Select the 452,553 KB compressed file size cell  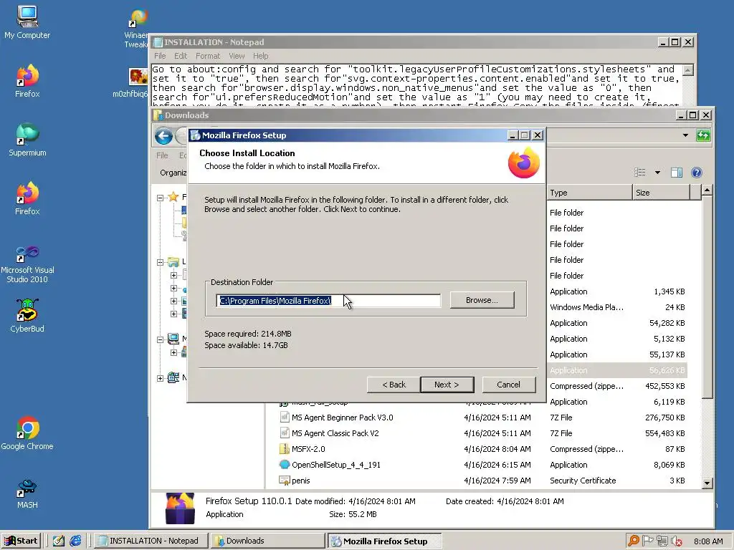(664, 386)
